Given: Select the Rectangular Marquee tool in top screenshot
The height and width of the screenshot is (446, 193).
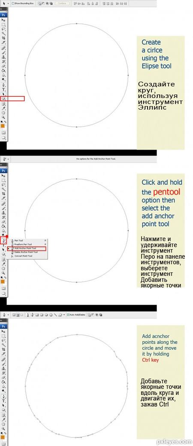Looking at the screenshot, I should (4, 25).
